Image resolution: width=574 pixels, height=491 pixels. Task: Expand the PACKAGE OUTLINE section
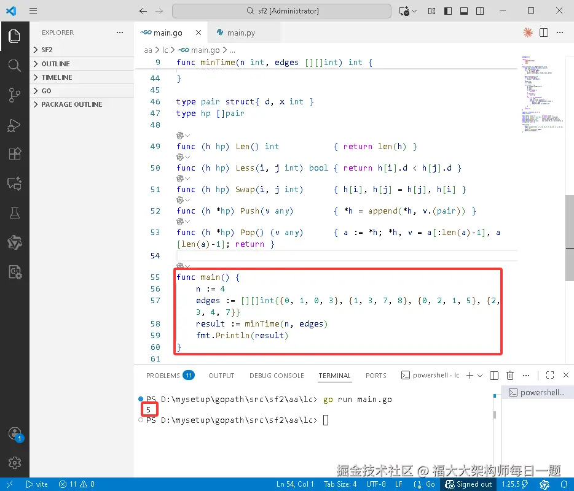pos(82,104)
